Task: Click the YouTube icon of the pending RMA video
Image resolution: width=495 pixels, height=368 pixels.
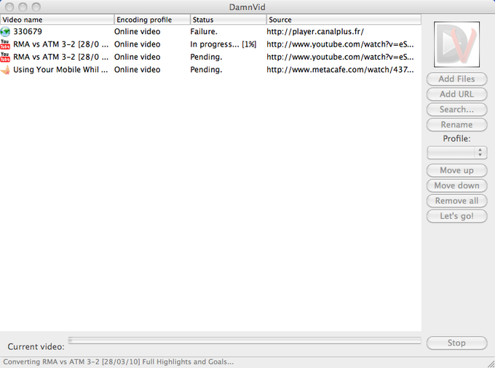Action: point(5,57)
